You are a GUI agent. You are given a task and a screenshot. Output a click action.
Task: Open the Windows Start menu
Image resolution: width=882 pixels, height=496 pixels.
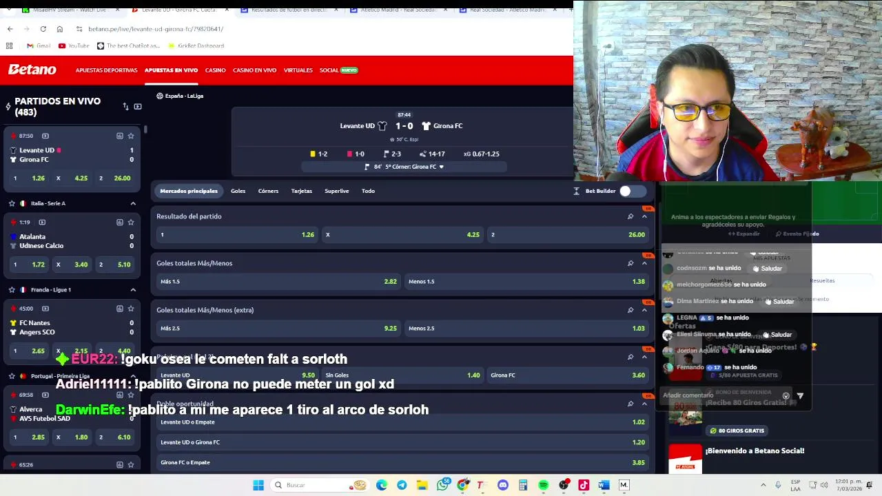point(258,485)
